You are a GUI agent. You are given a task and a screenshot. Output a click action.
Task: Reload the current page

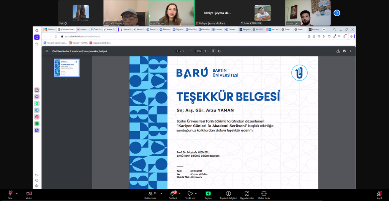click(x=56, y=36)
